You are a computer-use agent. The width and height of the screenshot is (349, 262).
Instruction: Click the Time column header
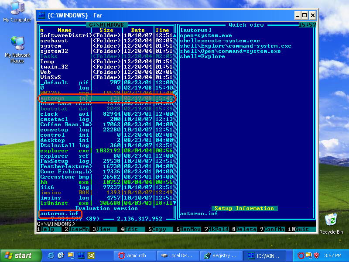[162, 30]
